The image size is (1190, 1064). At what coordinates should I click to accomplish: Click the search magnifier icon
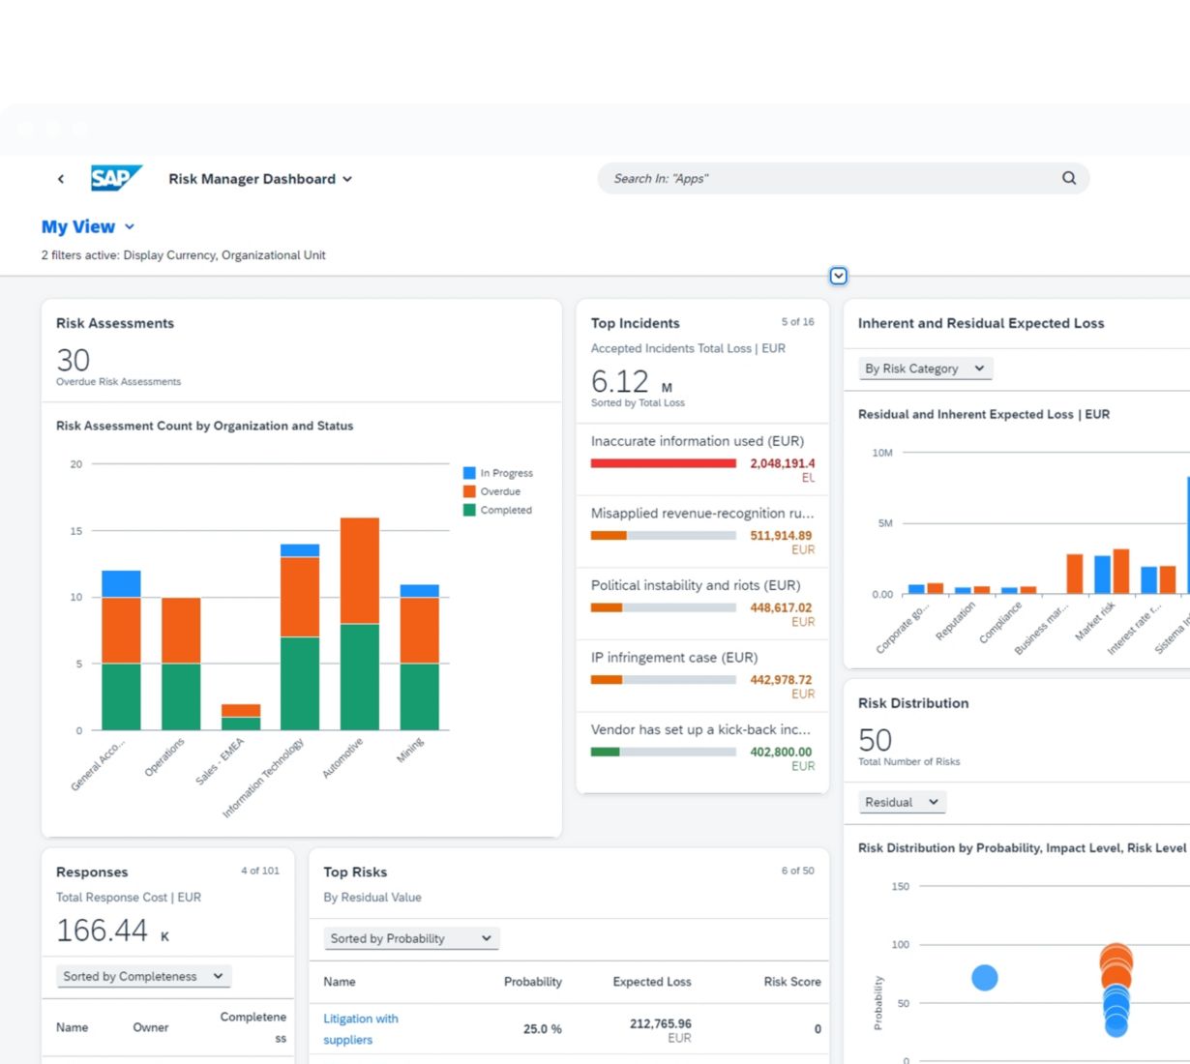(x=1068, y=178)
